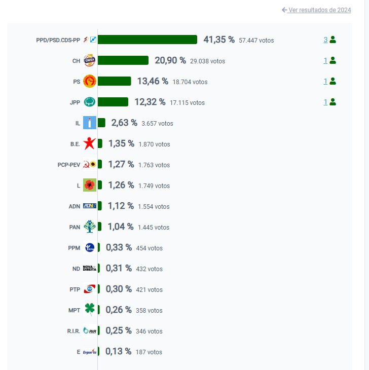
Task: Click the elected member icon for JPP
Action: click(333, 102)
